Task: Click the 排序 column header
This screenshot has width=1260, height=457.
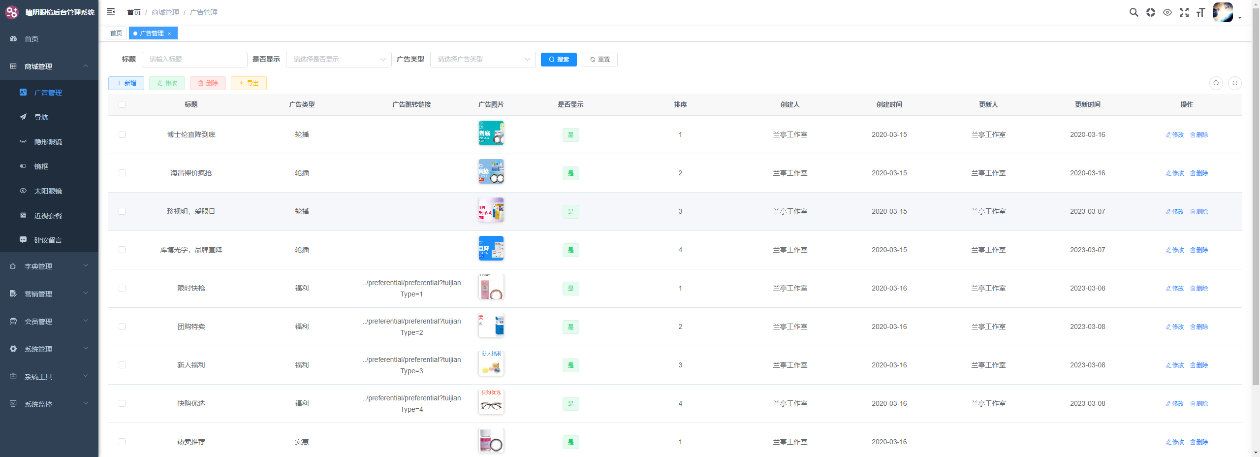Action: (680, 104)
